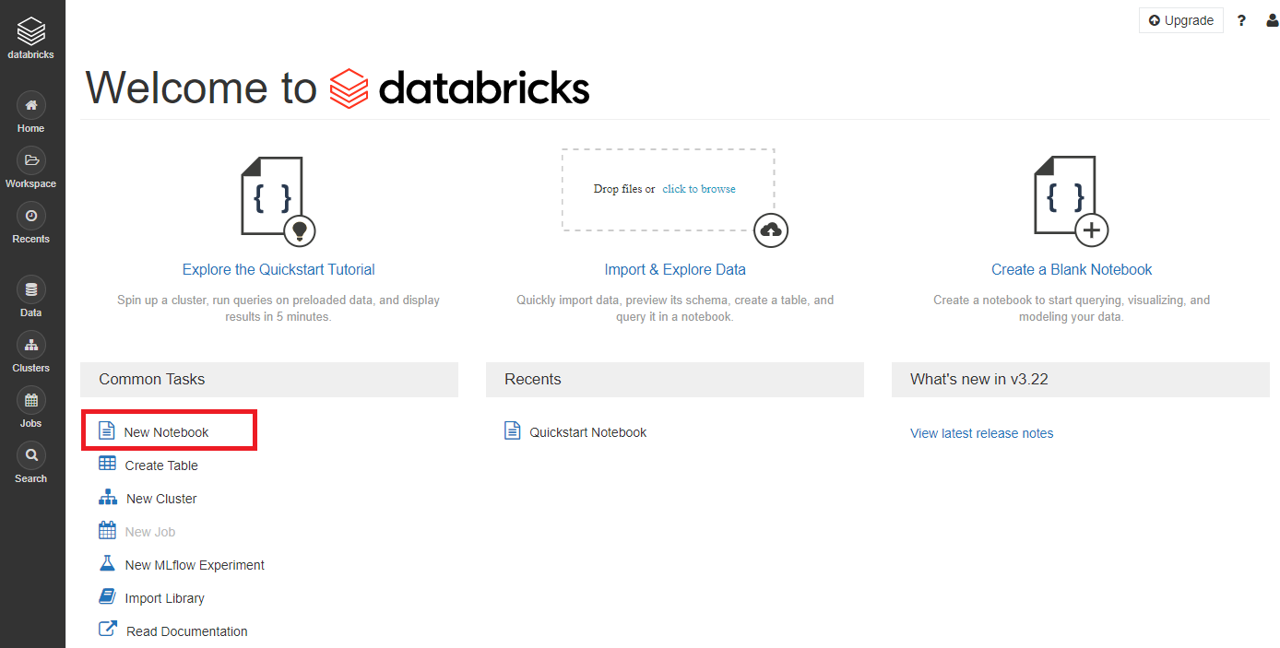The height and width of the screenshot is (648, 1280).
Task: Click the New Job calendar icon
Action: [x=107, y=531]
